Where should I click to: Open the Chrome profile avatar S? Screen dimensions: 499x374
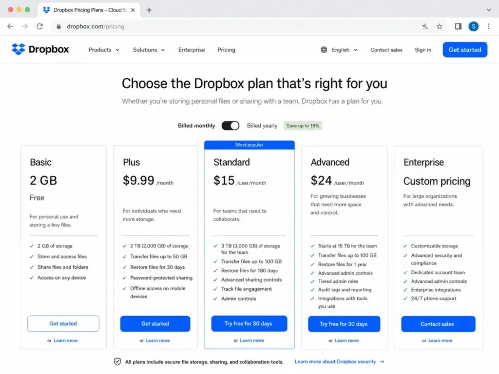(473, 26)
